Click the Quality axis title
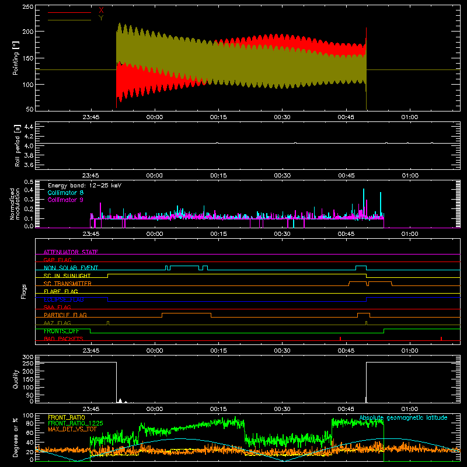 pos(16,379)
